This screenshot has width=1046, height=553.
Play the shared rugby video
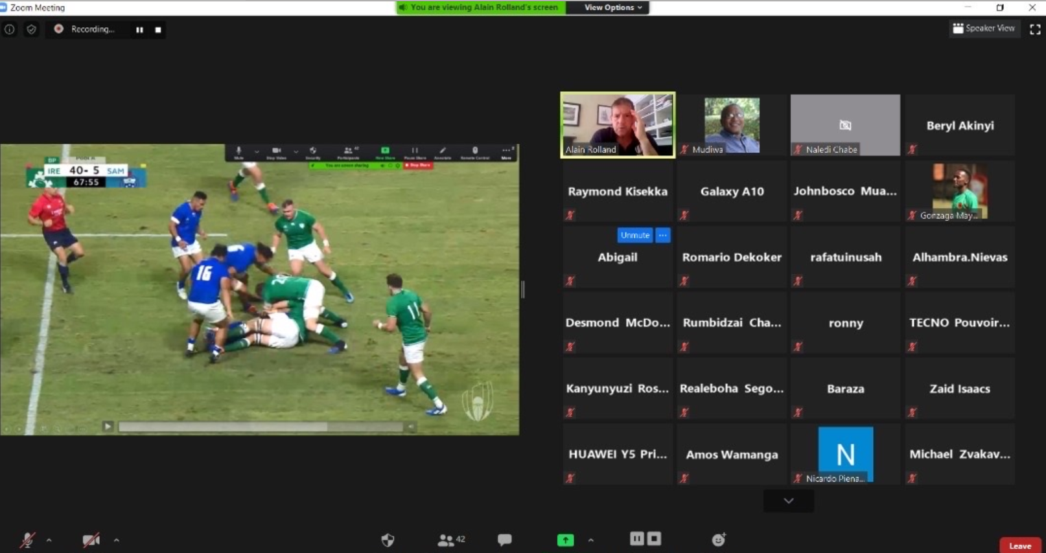click(108, 426)
